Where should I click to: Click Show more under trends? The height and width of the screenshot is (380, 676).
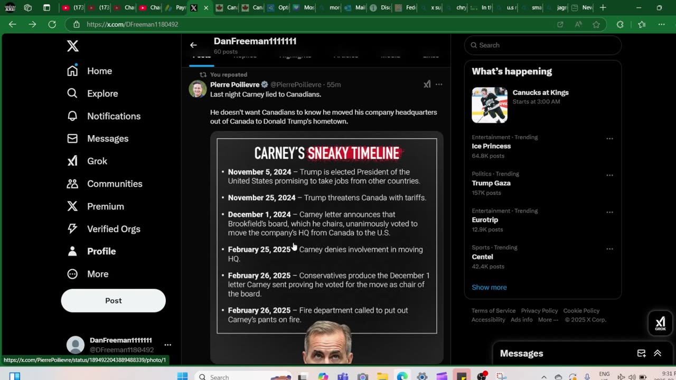(489, 287)
